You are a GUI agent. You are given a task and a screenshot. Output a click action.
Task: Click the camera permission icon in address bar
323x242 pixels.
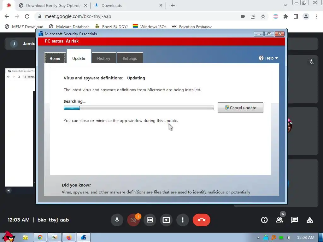[243, 16]
